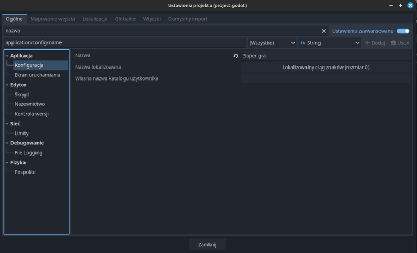This screenshot has width=417, height=253.
Task: Click the Ustawienia zaawansowane label
Action: 362,31
